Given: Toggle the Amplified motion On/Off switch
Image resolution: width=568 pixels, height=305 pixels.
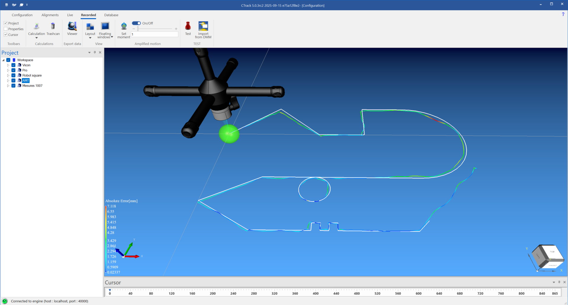Looking at the screenshot, I should tap(136, 23).
